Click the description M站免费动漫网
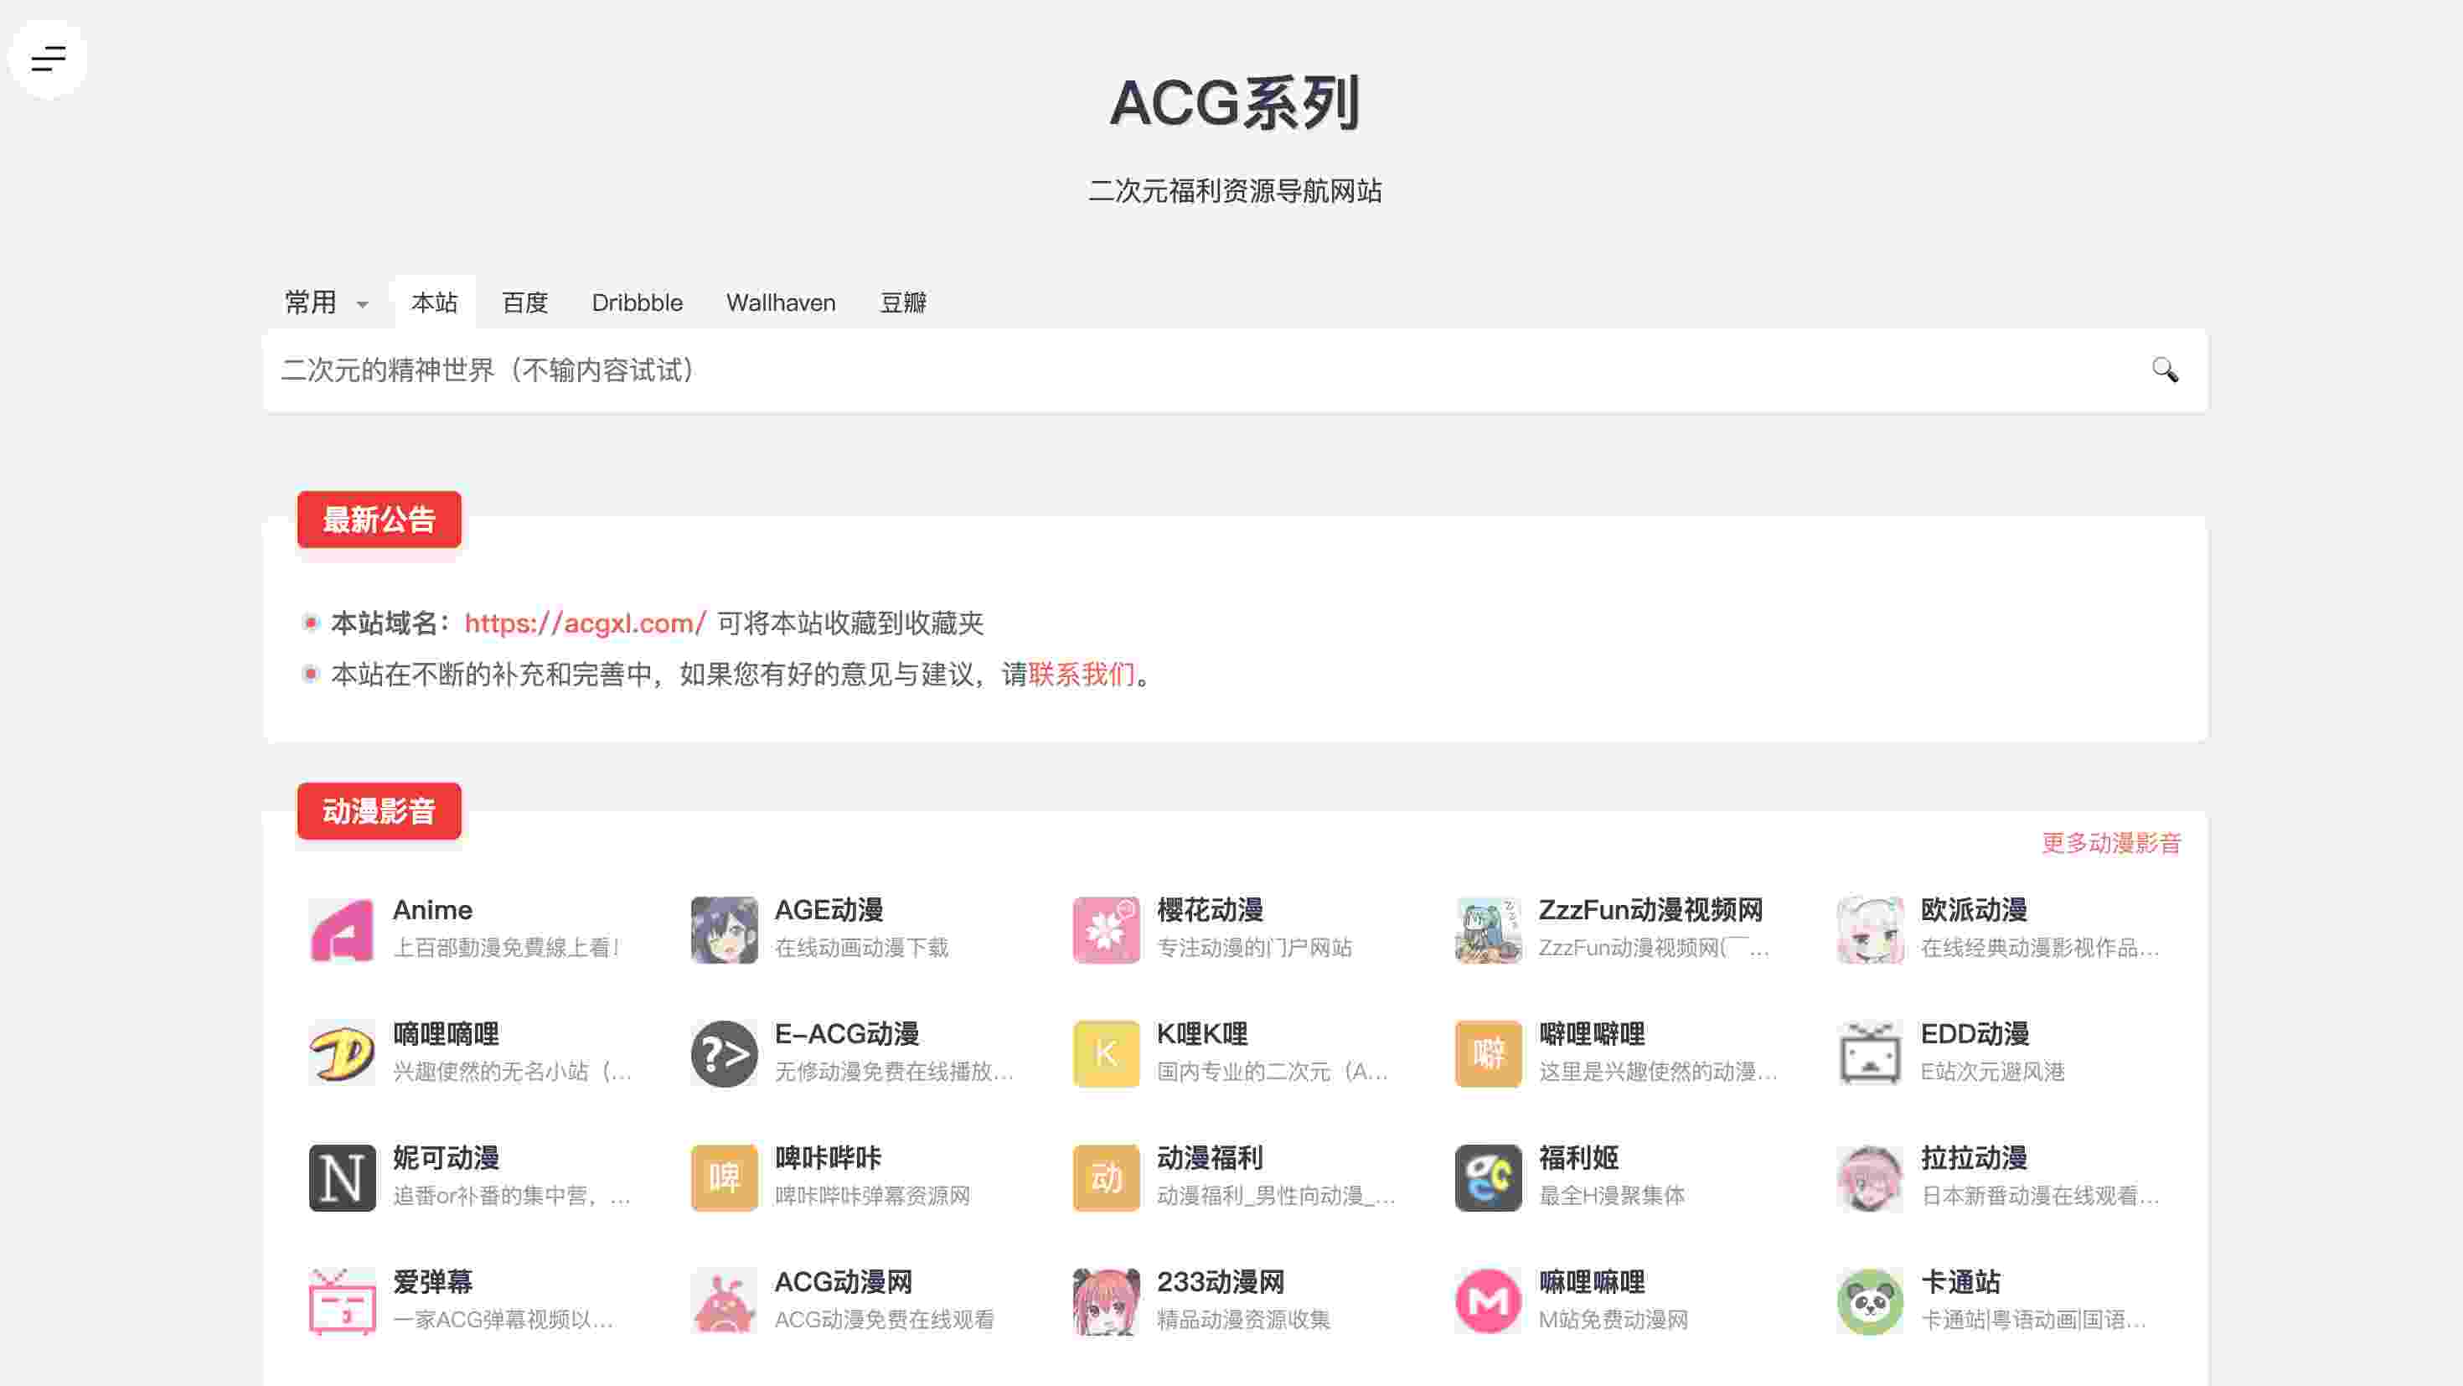 pyautogui.click(x=1613, y=1319)
